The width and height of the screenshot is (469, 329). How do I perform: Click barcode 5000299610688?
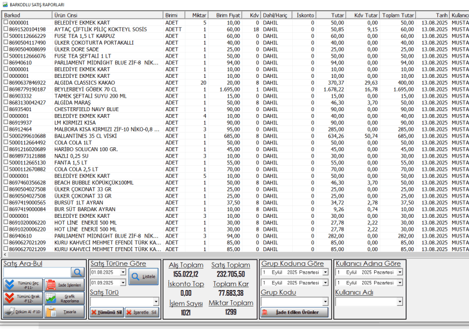(x=27, y=136)
